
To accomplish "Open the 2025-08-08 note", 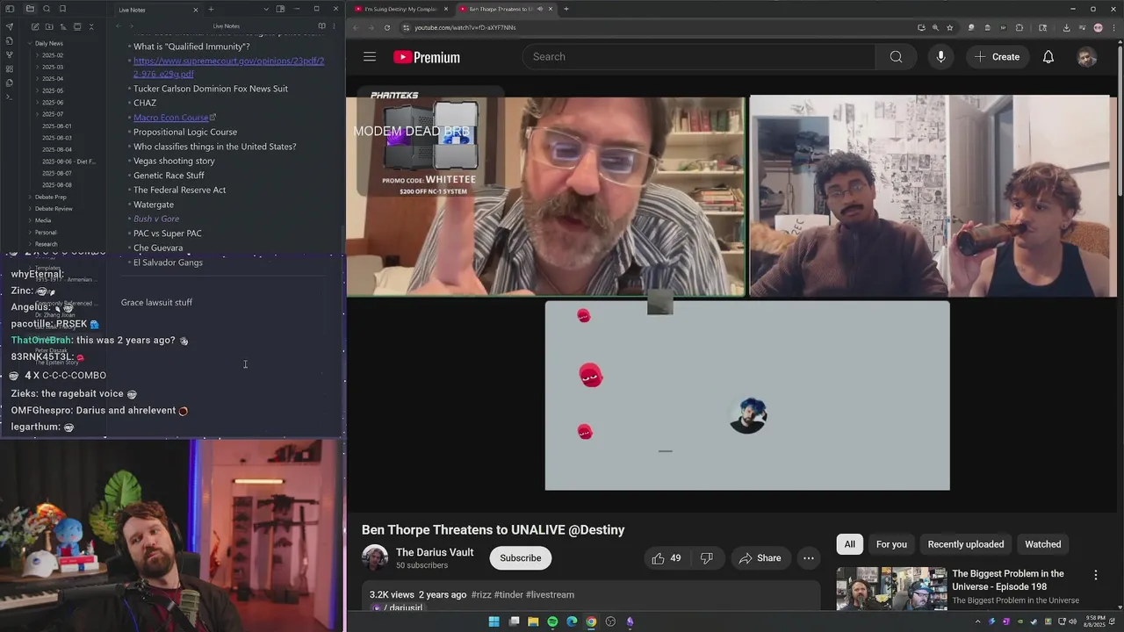I will 57,185.
